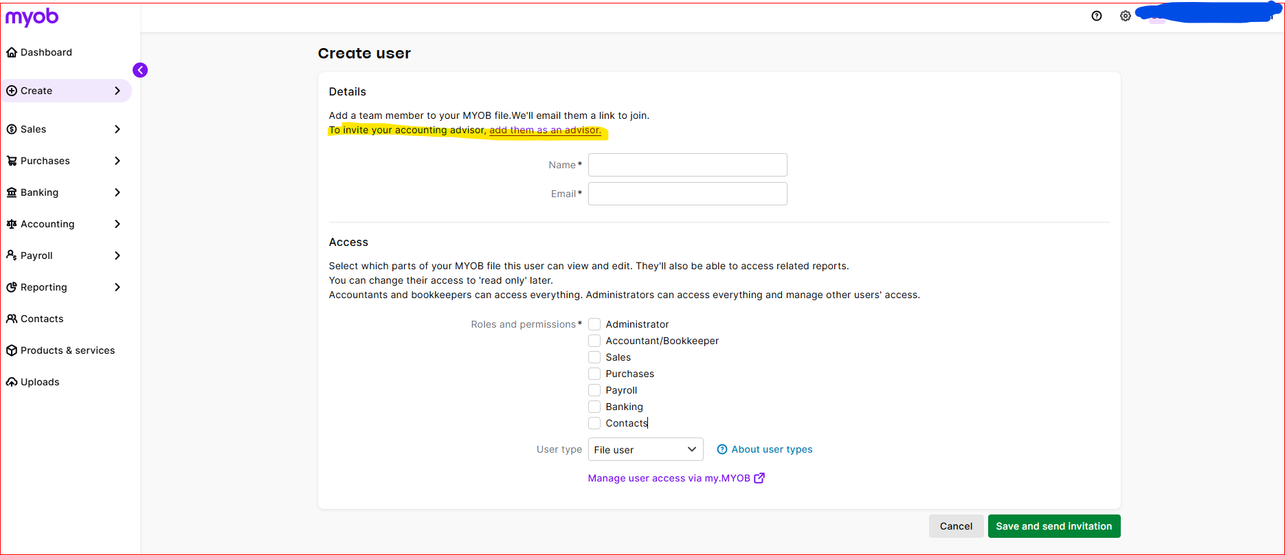Open the User type dropdown
This screenshot has height=555, width=1285.
[x=646, y=449]
